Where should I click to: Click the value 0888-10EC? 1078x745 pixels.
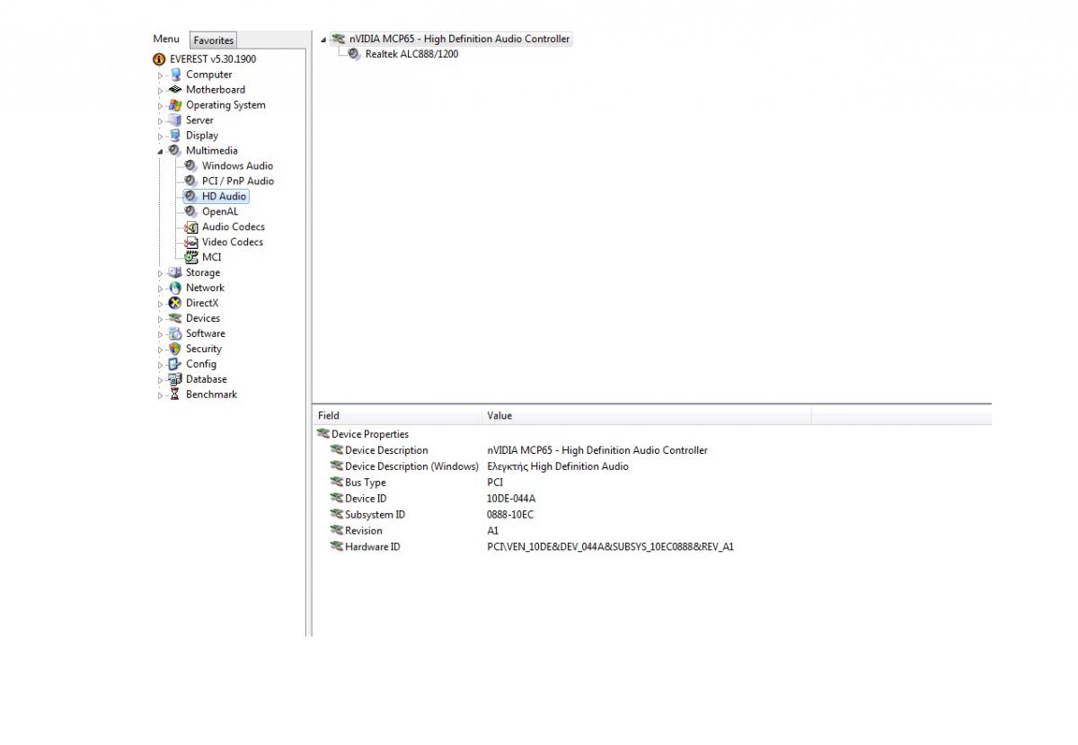pyautogui.click(x=510, y=515)
